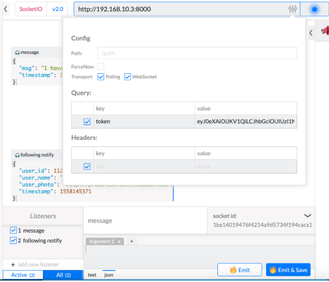
Task: Click the Emit button
Action: [240, 270]
